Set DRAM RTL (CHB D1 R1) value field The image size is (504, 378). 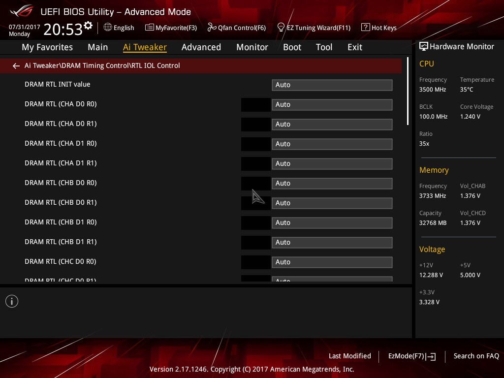point(332,242)
